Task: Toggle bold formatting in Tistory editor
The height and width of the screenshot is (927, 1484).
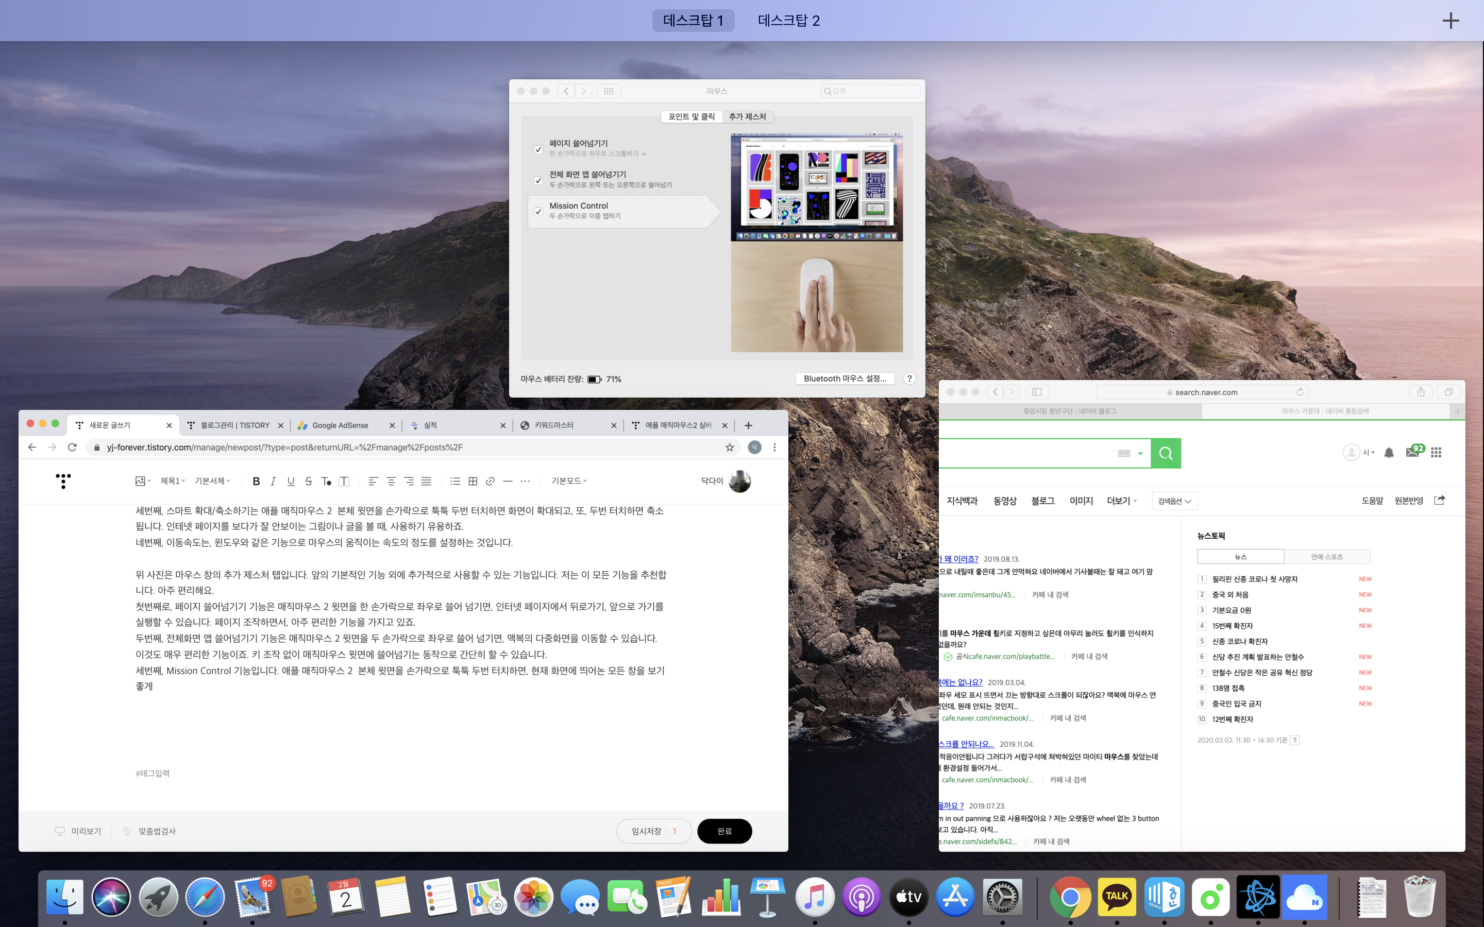Action: pos(256,482)
